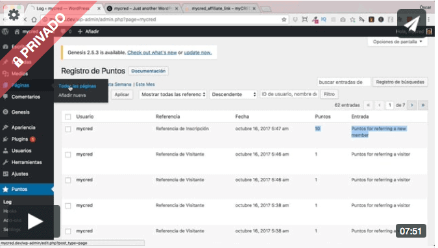Bookmark the page with the star icon
The width and height of the screenshot is (438, 248).
[284, 19]
